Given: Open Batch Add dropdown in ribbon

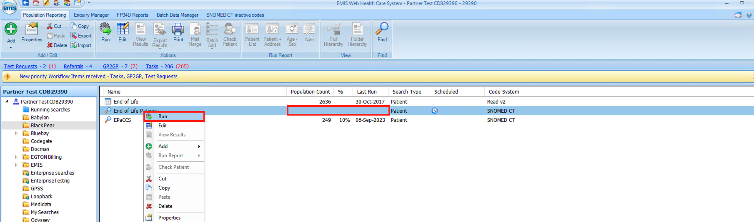Looking at the screenshot, I should click(212, 48).
